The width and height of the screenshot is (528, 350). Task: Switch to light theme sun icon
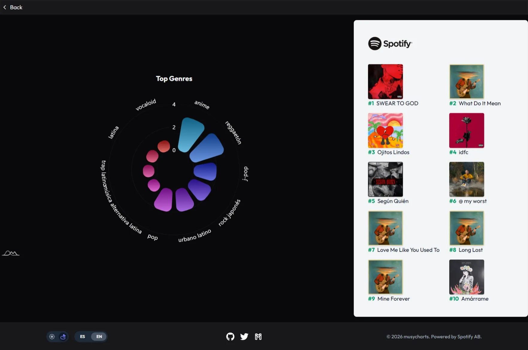pyautogui.click(x=52, y=337)
